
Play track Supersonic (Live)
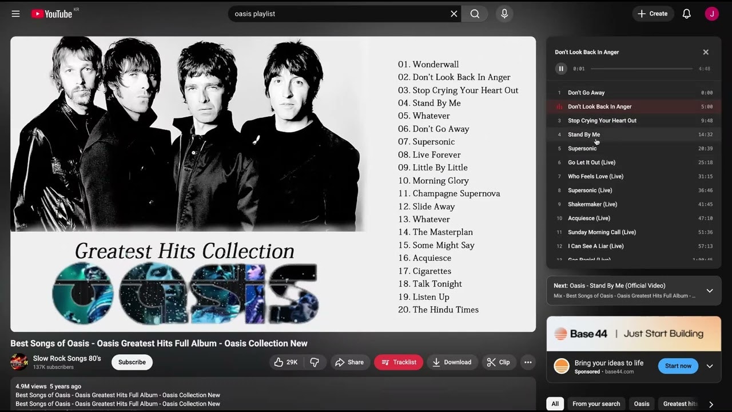click(634, 190)
